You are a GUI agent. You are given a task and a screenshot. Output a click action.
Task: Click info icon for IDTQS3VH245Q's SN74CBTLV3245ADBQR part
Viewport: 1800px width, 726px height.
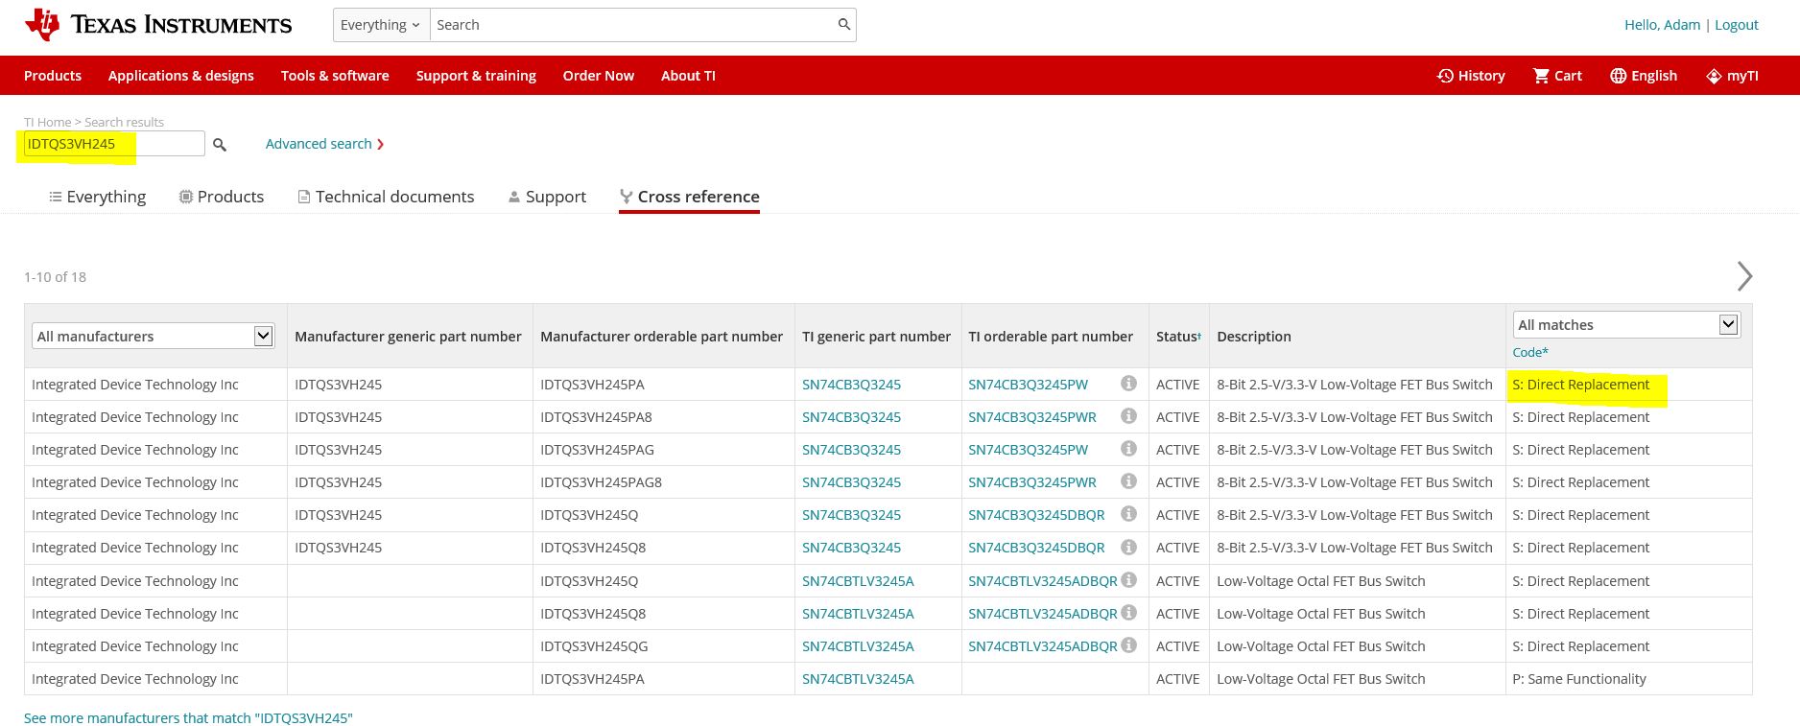1128,580
